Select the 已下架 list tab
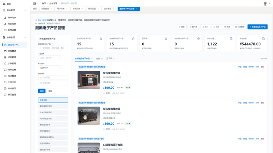This screenshot has height=153, width=273. click(110, 58)
